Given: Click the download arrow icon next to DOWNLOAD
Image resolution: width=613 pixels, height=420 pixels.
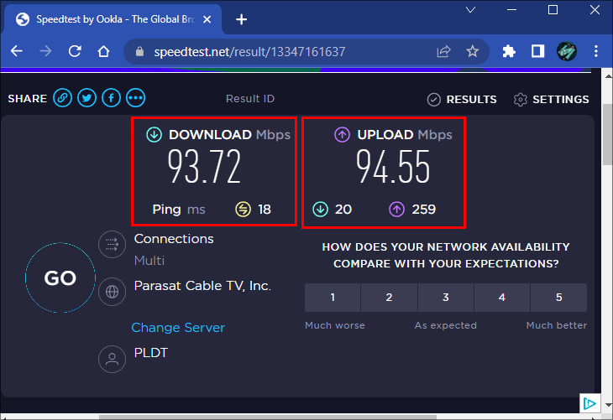Looking at the screenshot, I should point(154,135).
